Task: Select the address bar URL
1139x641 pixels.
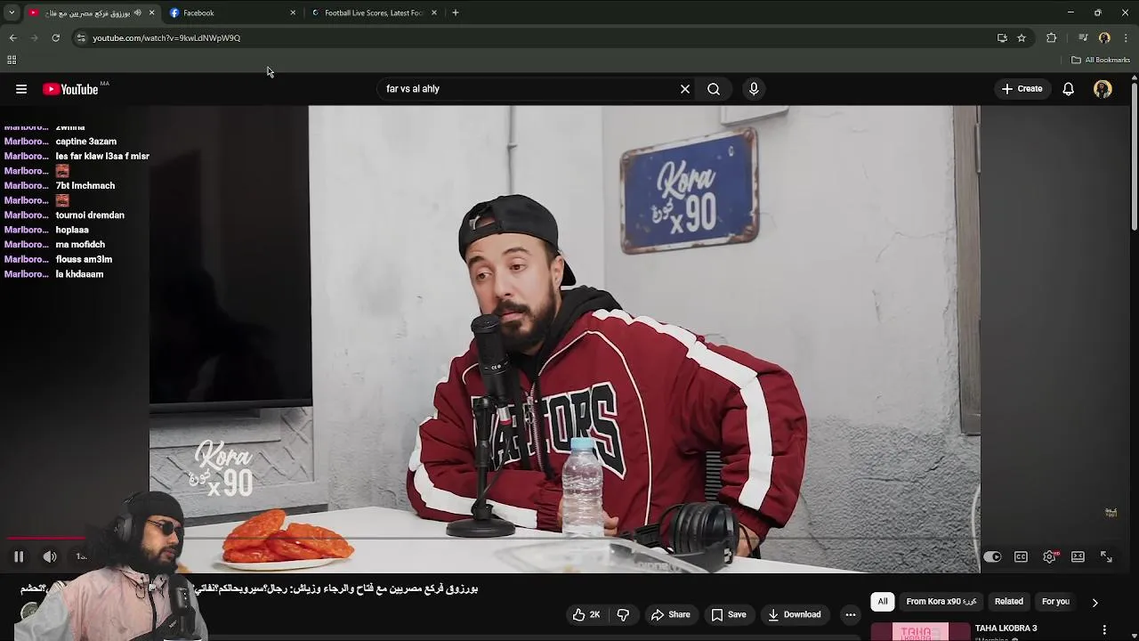Action: click(166, 38)
